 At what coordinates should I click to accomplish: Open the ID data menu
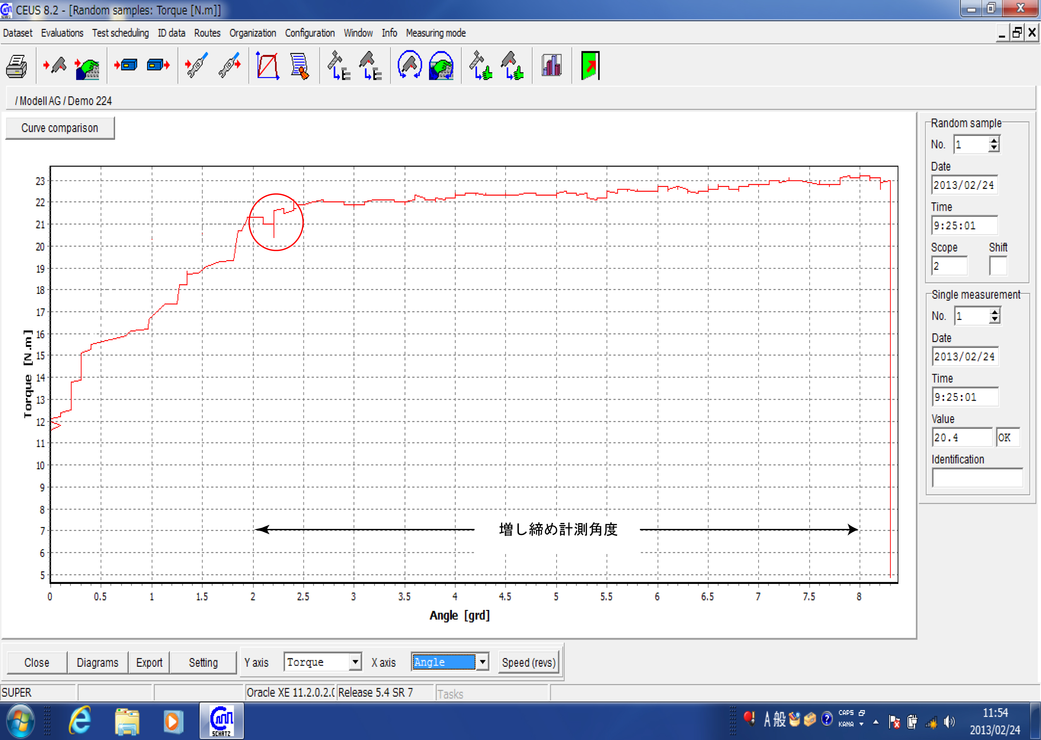[x=171, y=33]
